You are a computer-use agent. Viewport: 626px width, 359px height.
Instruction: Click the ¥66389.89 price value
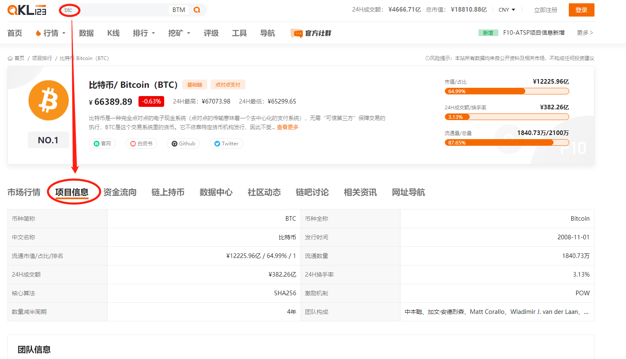tap(111, 102)
